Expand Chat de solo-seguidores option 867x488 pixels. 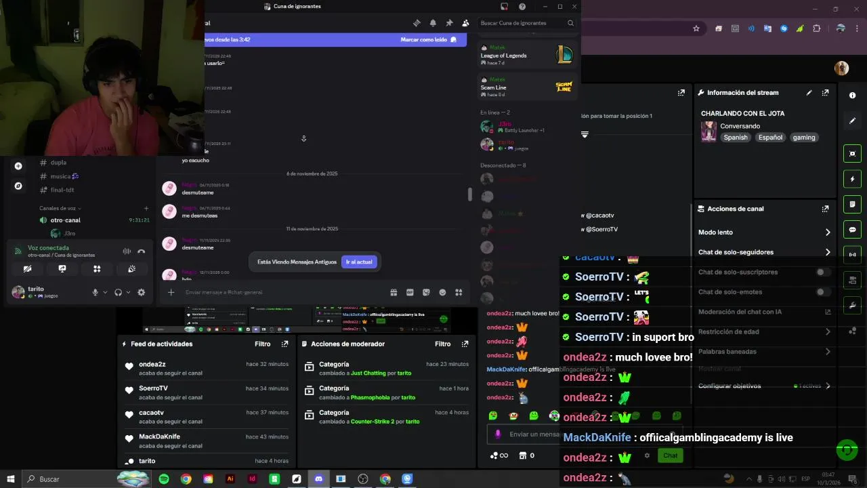point(764,252)
